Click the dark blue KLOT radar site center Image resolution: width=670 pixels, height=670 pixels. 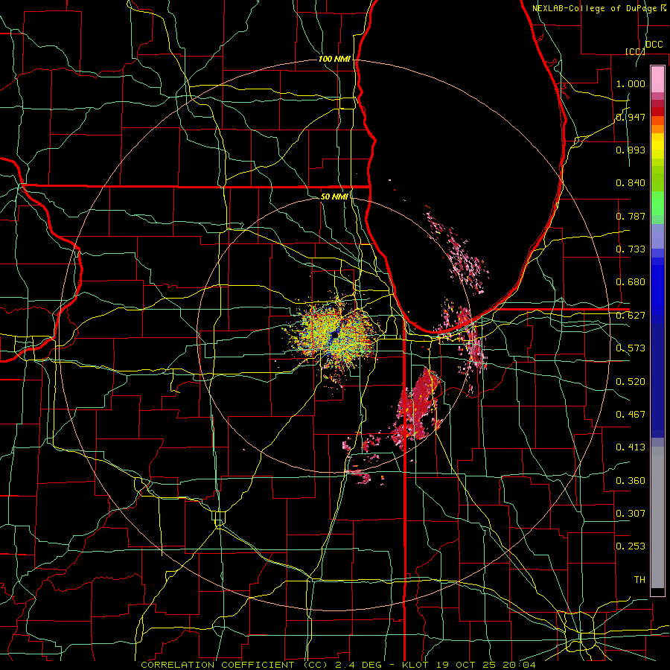click(x=334, y=336)
